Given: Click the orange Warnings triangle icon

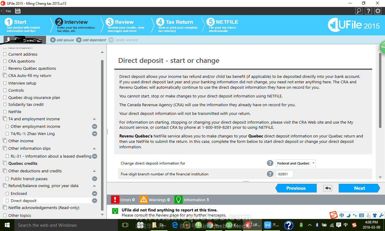Looking at the screenshot, I should pos(143,199).
